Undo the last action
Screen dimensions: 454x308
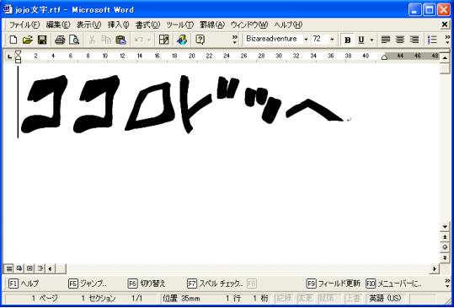click(x=139, y=40)
